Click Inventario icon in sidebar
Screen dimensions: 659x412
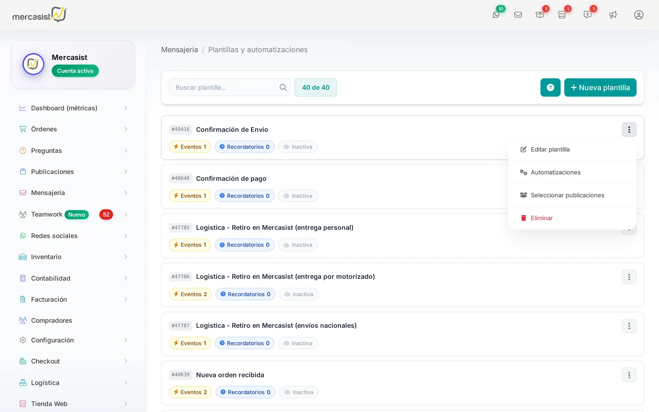(x=23, y=257)
